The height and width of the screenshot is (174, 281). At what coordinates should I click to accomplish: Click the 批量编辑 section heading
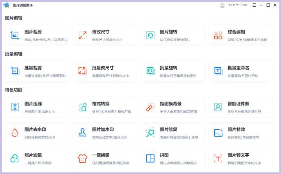click(14, 54)
